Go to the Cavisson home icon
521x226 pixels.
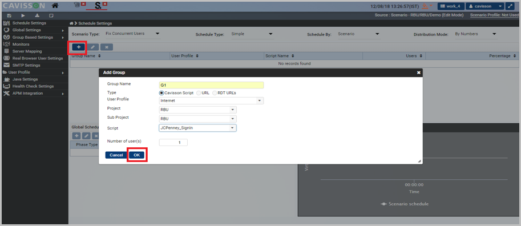tap(55, 5)
